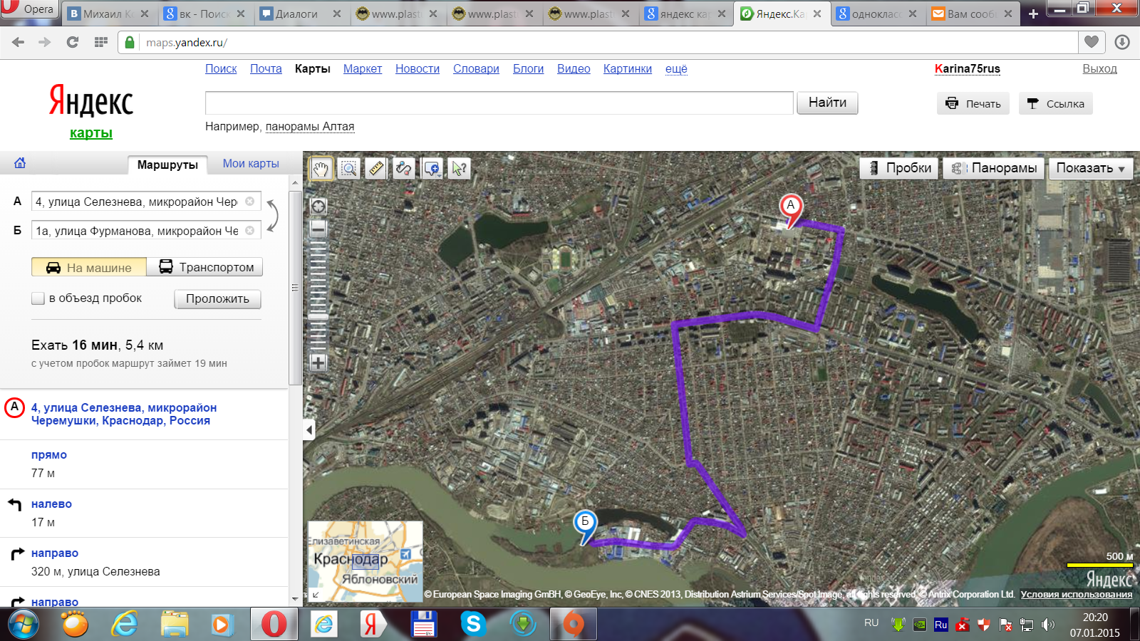Switch to the Михаил browser tab
1140x641 pixels.
tap(109, 14)
